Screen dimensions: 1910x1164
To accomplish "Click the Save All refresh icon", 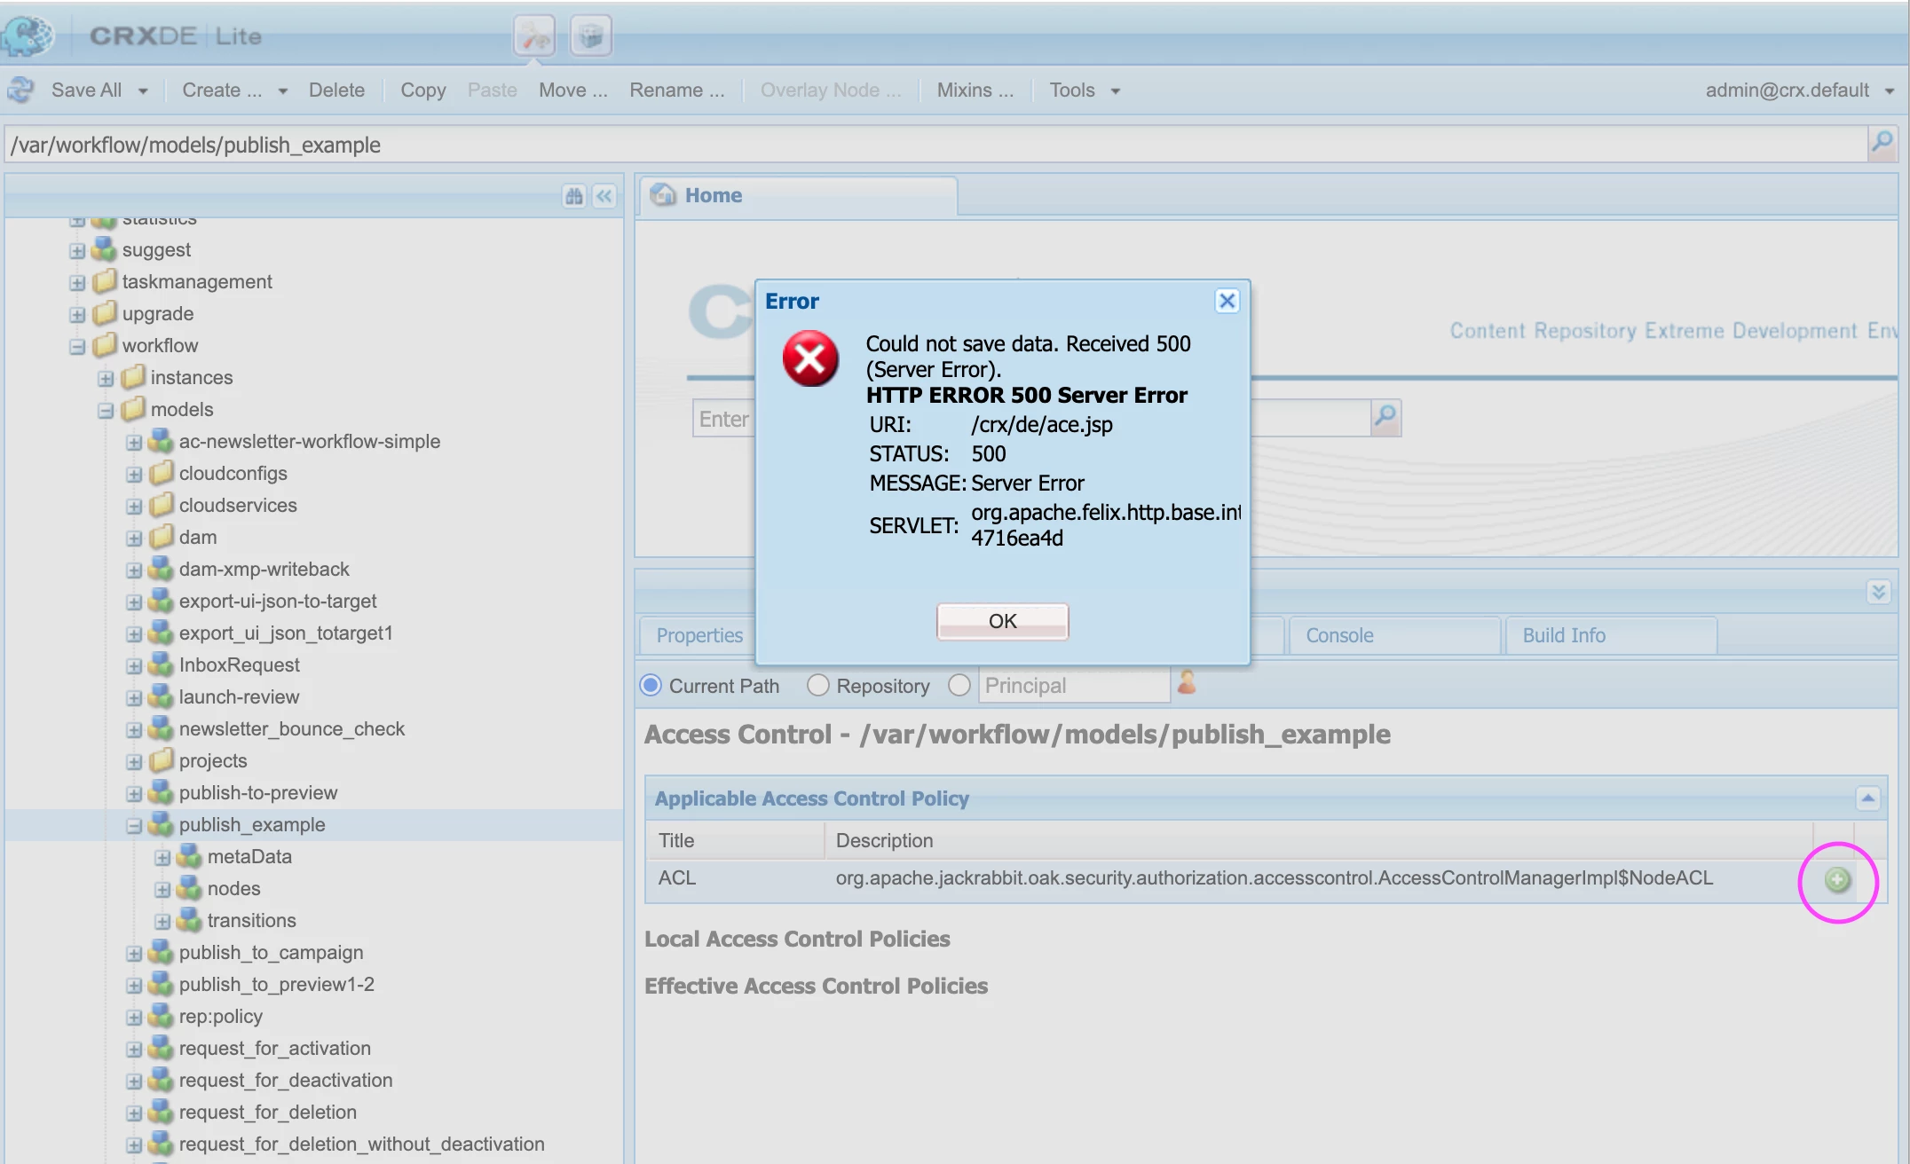I will (21, 90).
